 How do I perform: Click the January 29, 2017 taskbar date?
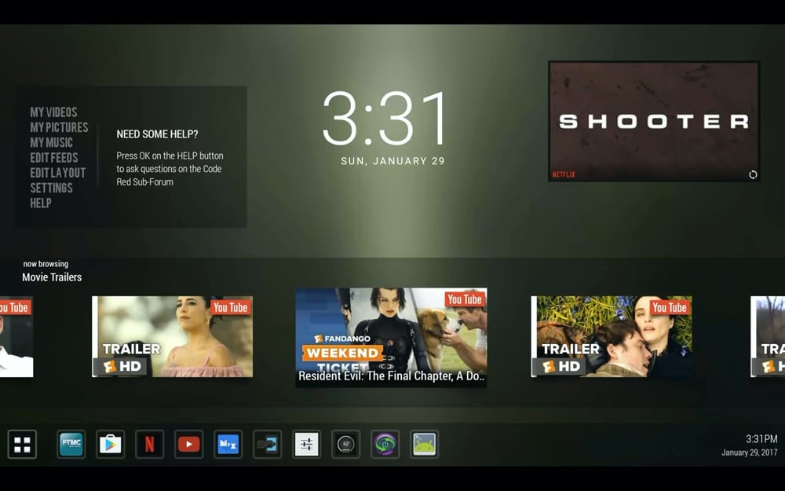coord(750,453)
